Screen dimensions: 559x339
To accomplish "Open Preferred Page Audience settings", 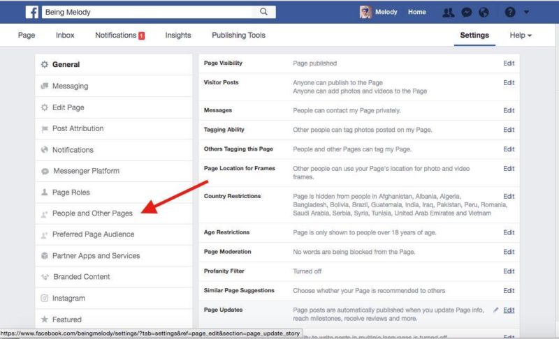I will tap(114, 234).
